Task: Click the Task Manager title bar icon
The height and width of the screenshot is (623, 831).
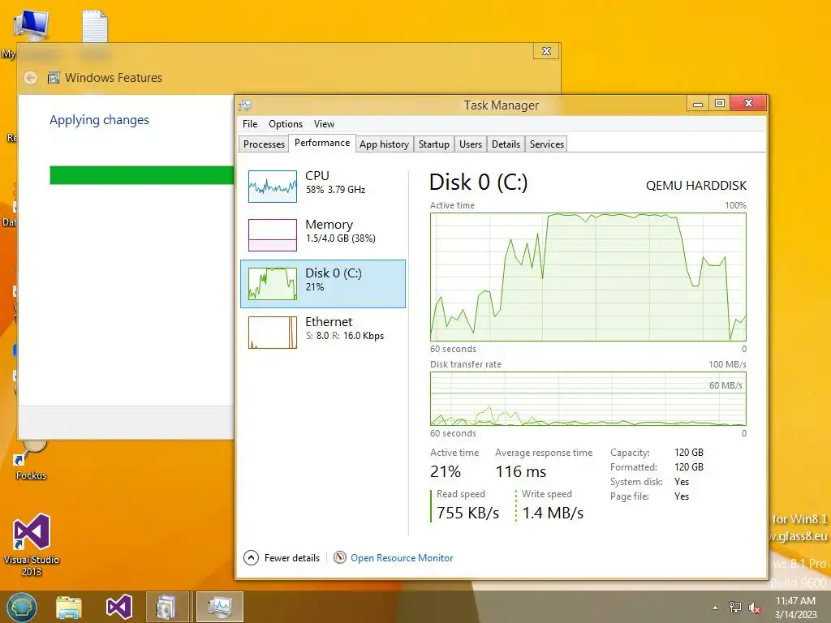Action: pos(245,105)
